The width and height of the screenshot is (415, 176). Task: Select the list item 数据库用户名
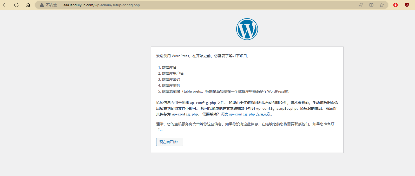[x=173, y=73]
